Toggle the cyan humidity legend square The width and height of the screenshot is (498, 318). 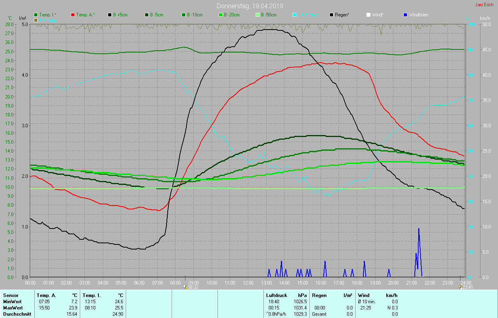point(295,15)
